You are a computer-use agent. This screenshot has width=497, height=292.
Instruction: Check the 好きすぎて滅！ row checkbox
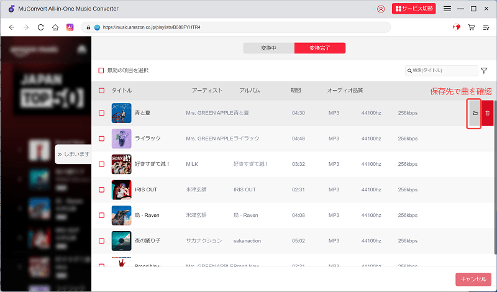tap(101, 164)
